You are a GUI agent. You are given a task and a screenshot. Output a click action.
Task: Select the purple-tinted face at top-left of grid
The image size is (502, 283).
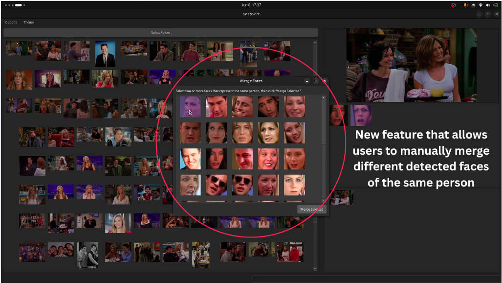(190, 107)
